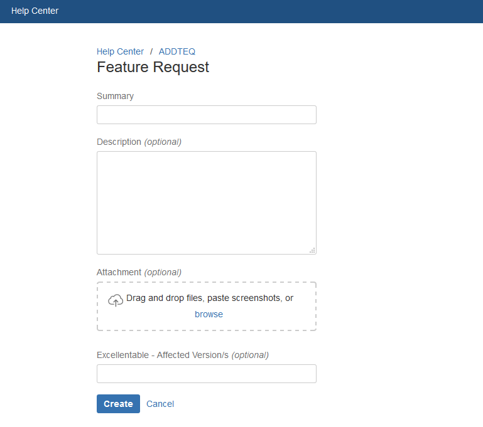
Task: Click the breadcrumb slash separator
Action: tap(151, 51)
